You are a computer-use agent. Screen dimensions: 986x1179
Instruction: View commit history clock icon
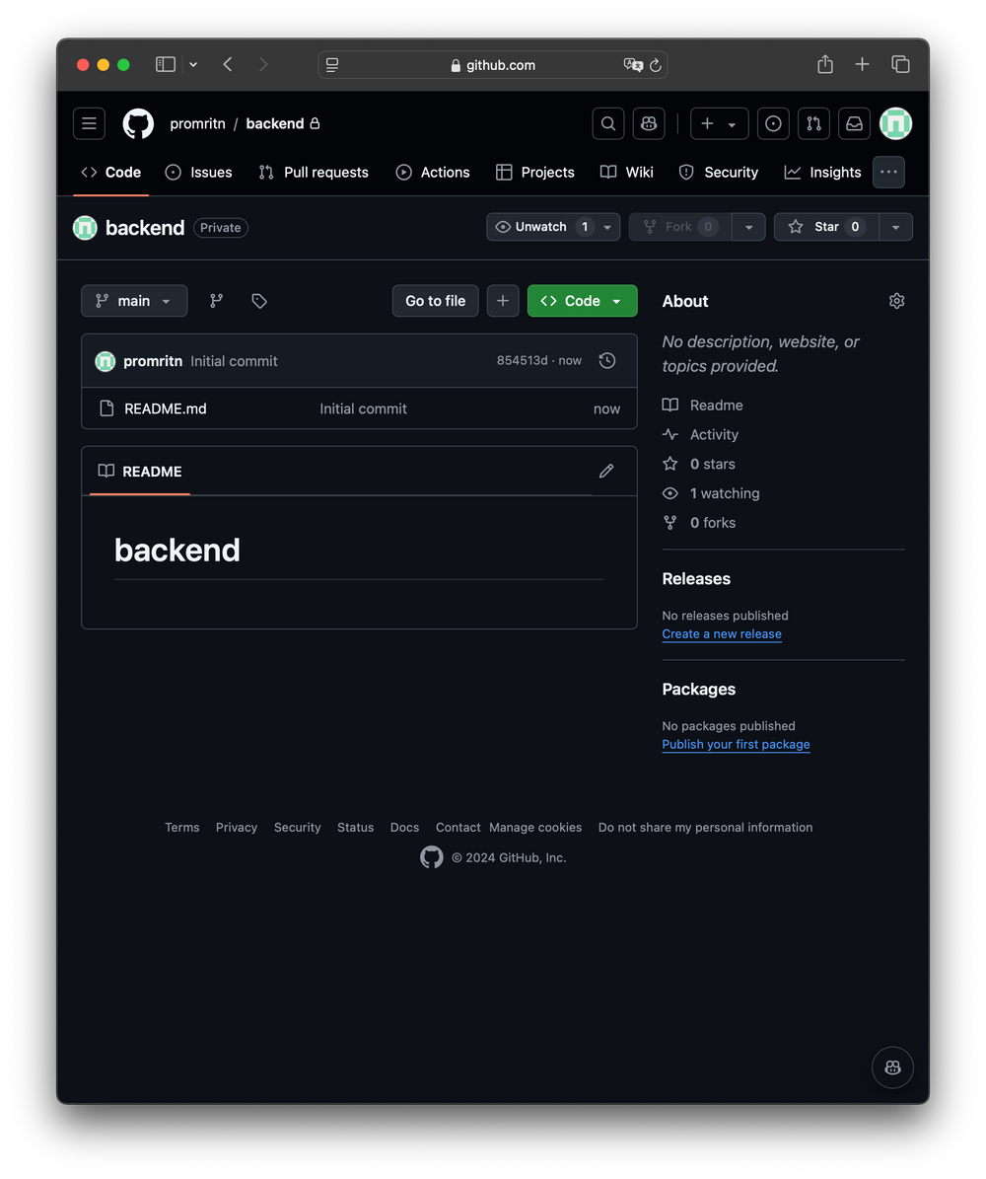pyautogui.click(x=607, y=361)
